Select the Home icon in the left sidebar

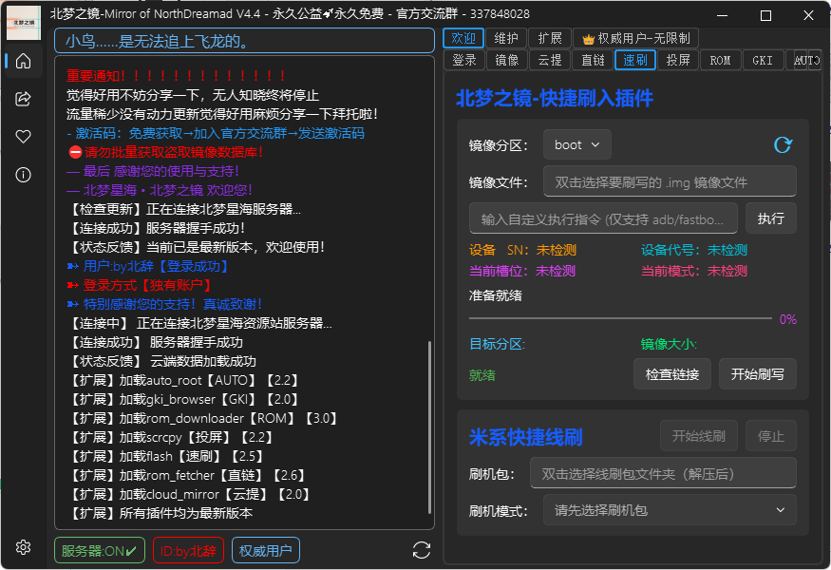pyautogui.click(x=23, y=62)
